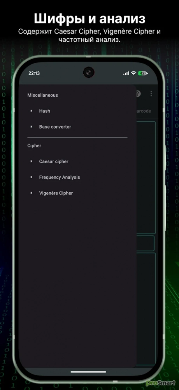The height and width of the screenshot is (390, 179).
Task: Tap the Wi-Fi status icon
Action: [133, 73]
